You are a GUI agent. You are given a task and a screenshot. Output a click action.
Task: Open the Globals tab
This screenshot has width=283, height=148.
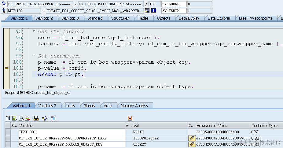89,105
